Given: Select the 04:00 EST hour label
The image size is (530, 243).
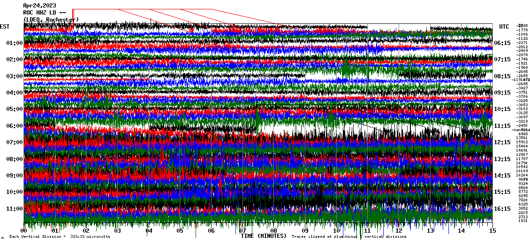Looking at the screenshot, I should 15,93.
